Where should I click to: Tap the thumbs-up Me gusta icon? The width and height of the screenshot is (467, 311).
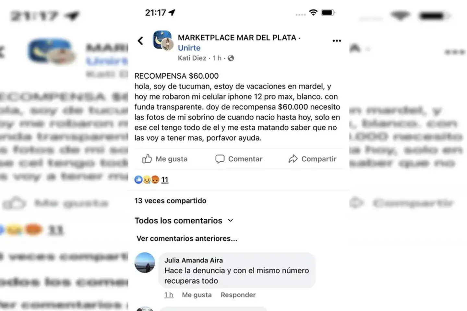click(x=147, y=159)
